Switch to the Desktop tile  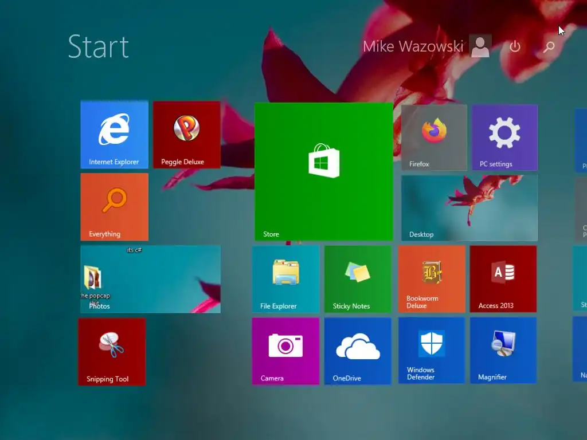pyautogui.click(x=469, y=208)
